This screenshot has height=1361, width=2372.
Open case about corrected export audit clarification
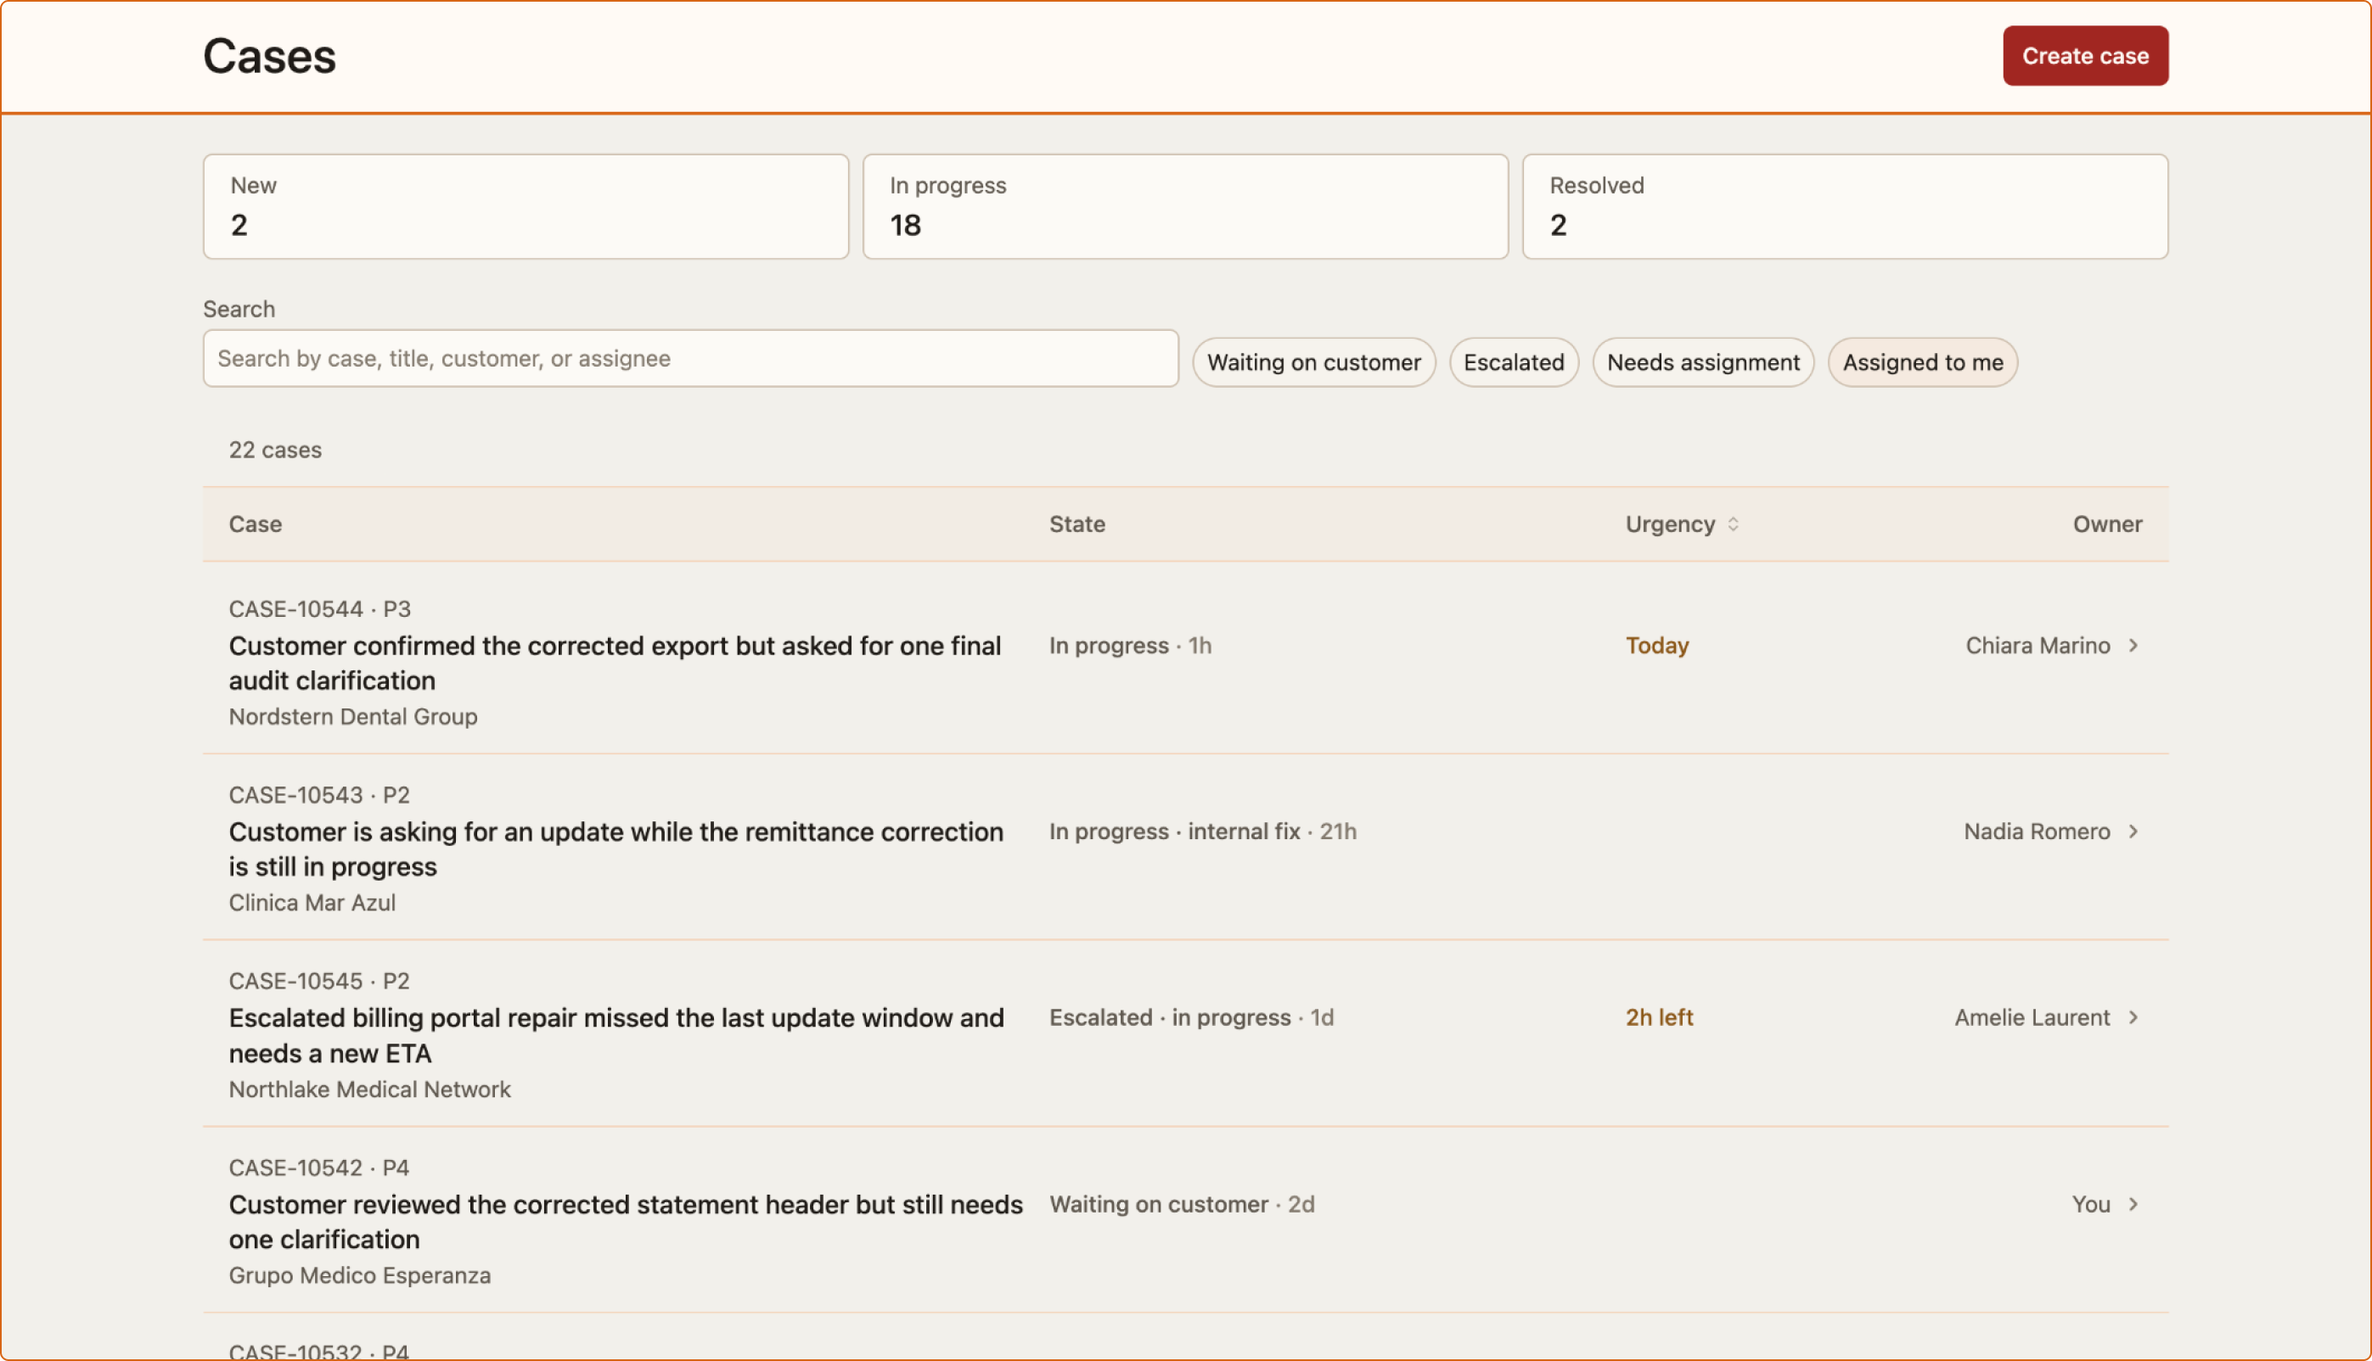pyautogui.click(x=615, y=664)
